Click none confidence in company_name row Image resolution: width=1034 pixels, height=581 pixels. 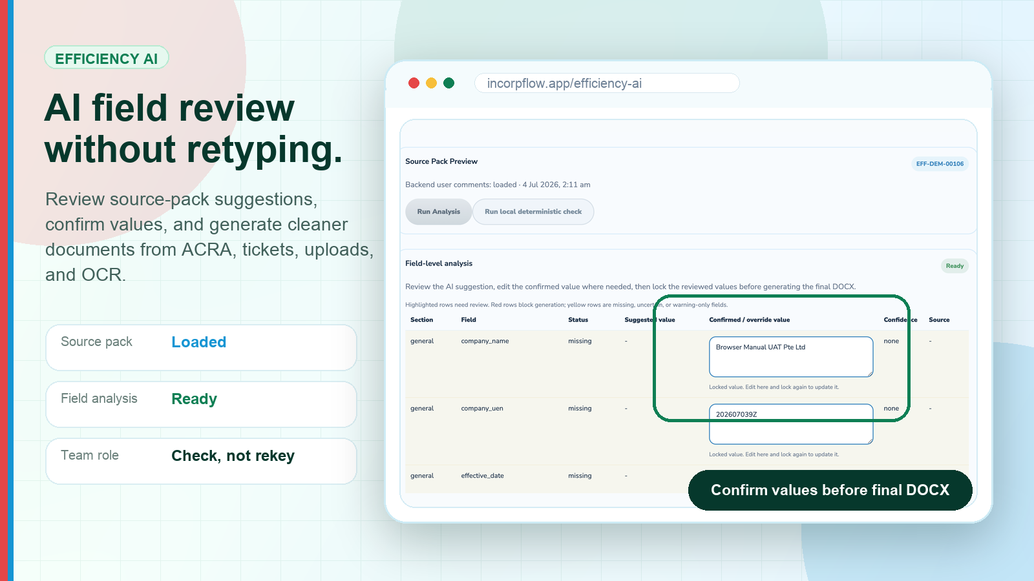[x=891, y=341]
